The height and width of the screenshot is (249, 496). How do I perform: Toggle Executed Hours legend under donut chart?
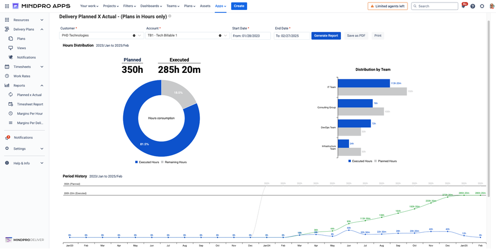tap(147, 162)
